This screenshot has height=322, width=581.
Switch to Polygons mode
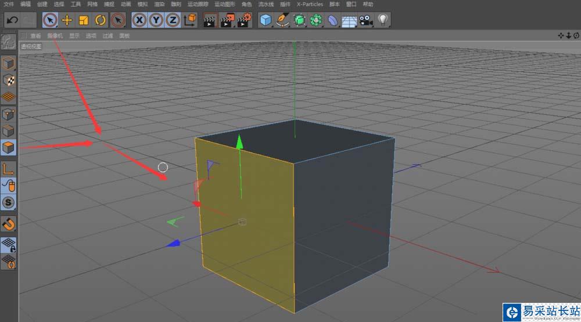tap(9, 148)
